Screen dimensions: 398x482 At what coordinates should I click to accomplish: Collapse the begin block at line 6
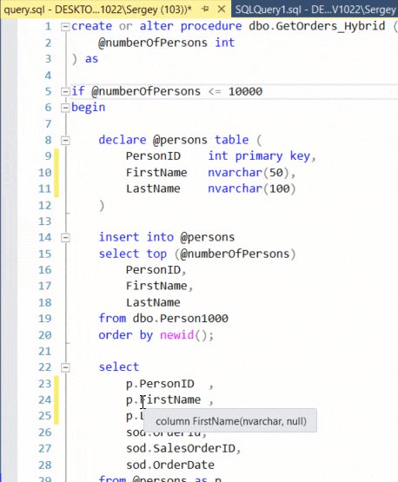[65, 108]
